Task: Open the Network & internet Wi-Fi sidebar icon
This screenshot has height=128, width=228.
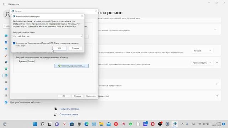Action: 6,49
